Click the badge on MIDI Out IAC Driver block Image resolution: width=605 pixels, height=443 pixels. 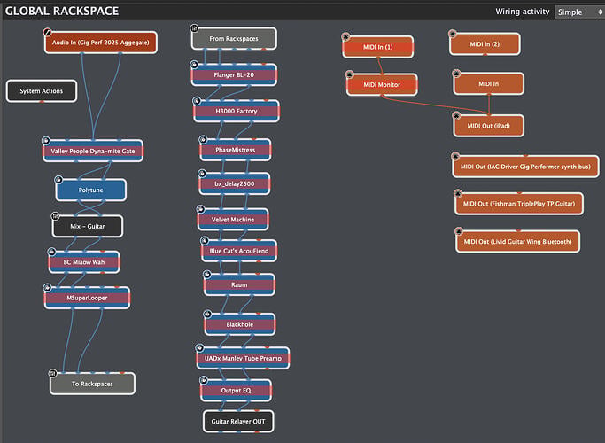point(455,156)
